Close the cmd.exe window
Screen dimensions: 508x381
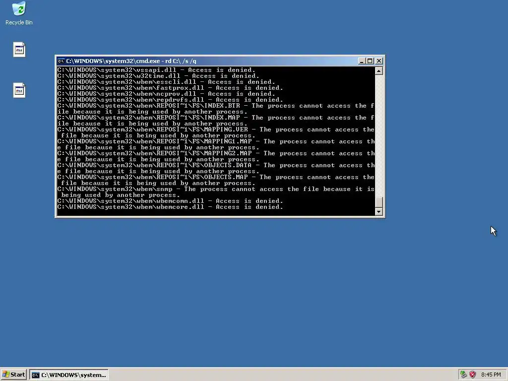pos(379,61)
